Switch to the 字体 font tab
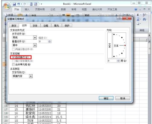 (x=35, y=26)
